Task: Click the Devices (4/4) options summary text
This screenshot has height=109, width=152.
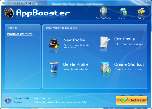Action: [60, 102]
